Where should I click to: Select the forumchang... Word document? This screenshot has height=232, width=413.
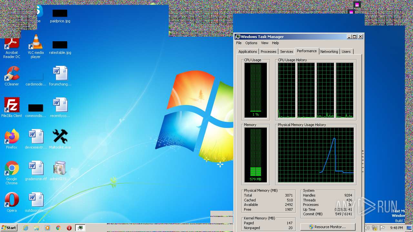[x=60, y=76]
